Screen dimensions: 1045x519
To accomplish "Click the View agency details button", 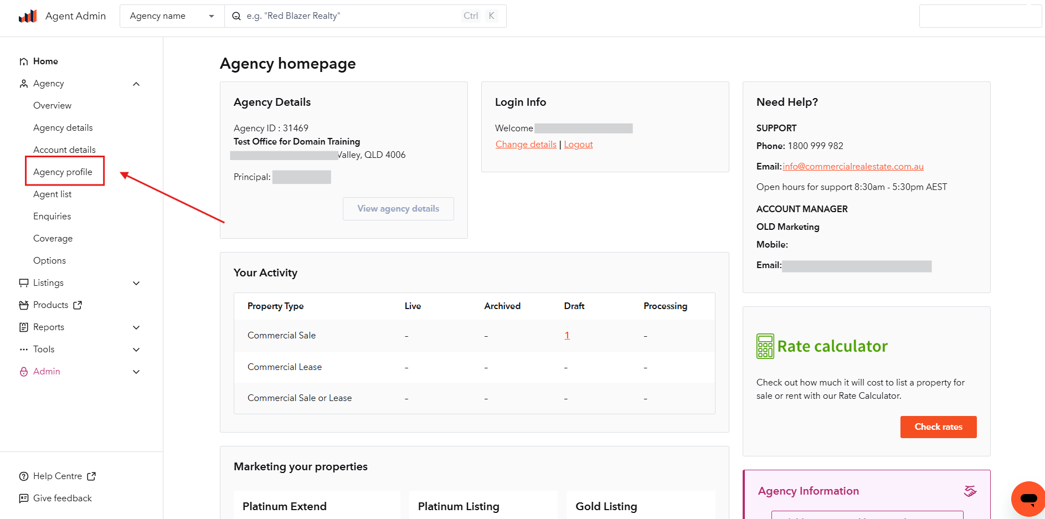I will 398,209.
